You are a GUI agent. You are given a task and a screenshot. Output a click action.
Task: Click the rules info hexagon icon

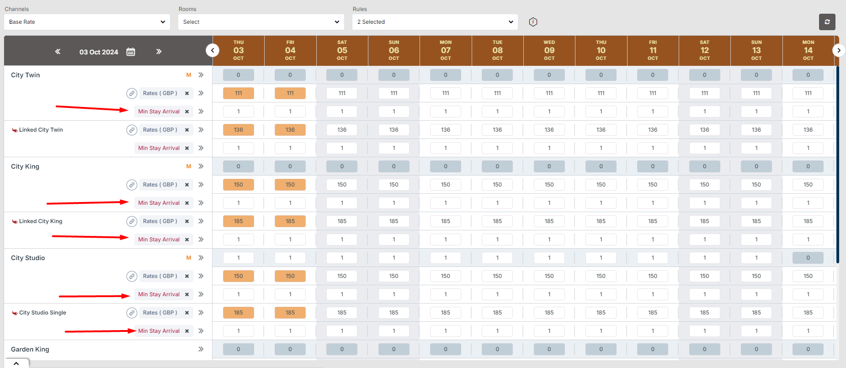533,22
